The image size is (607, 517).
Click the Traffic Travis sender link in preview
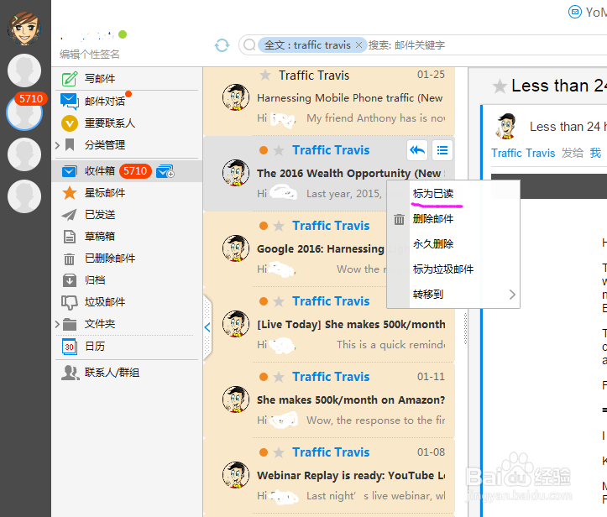523,154
